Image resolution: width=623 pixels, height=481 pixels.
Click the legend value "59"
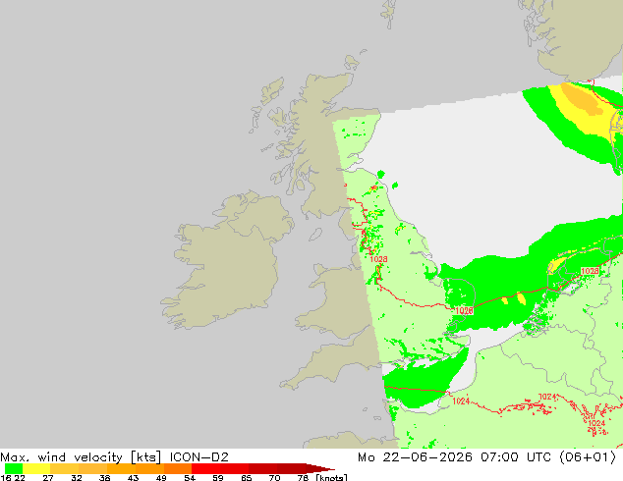pos(218,478)
